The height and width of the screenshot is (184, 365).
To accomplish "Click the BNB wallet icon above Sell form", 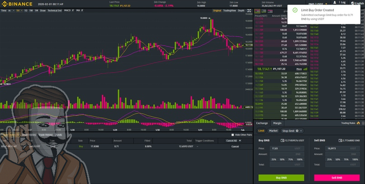I will click(340, 140).
